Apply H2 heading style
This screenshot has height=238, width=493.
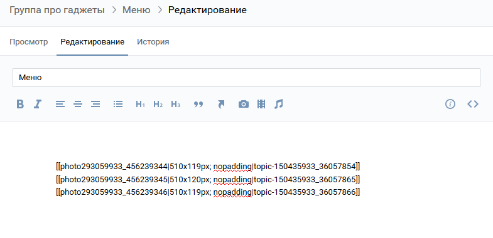coord(158,104)
